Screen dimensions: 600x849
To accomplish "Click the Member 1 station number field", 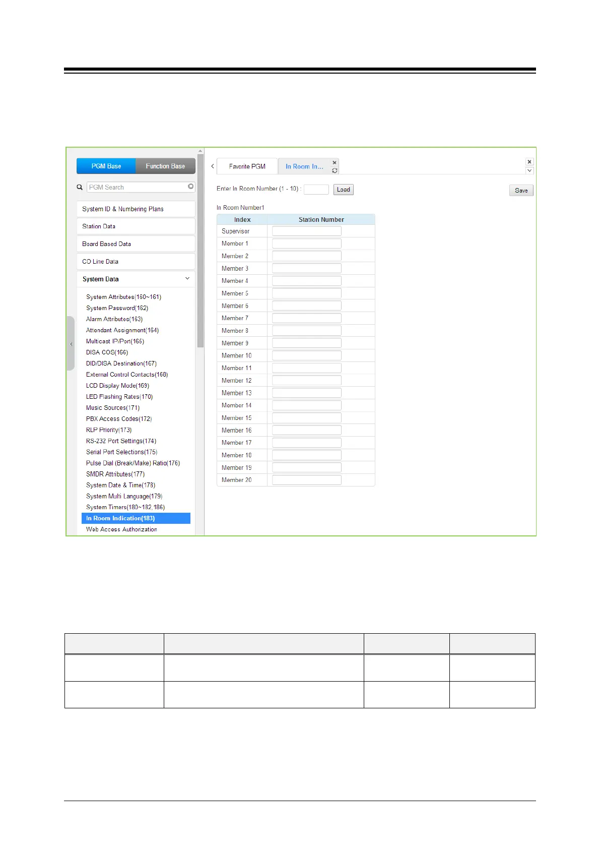I will (307, 244).
